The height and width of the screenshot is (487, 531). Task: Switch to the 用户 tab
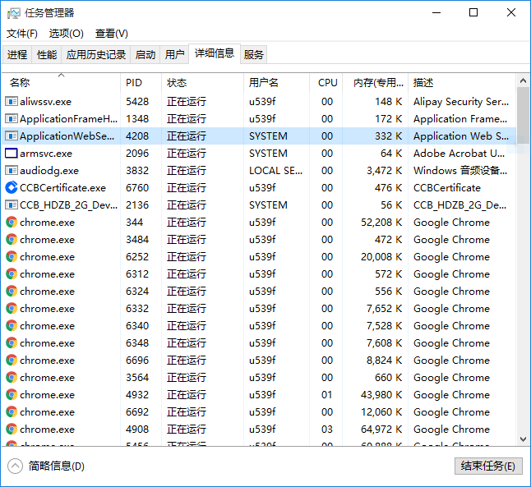click(174, 54)
